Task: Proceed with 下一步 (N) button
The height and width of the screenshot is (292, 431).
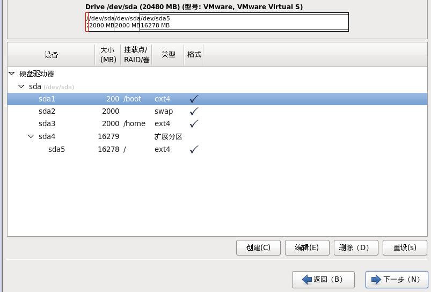Action: [397, 279]
